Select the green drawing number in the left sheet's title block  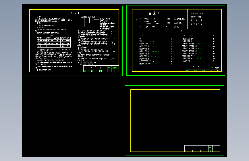(115, 68)
